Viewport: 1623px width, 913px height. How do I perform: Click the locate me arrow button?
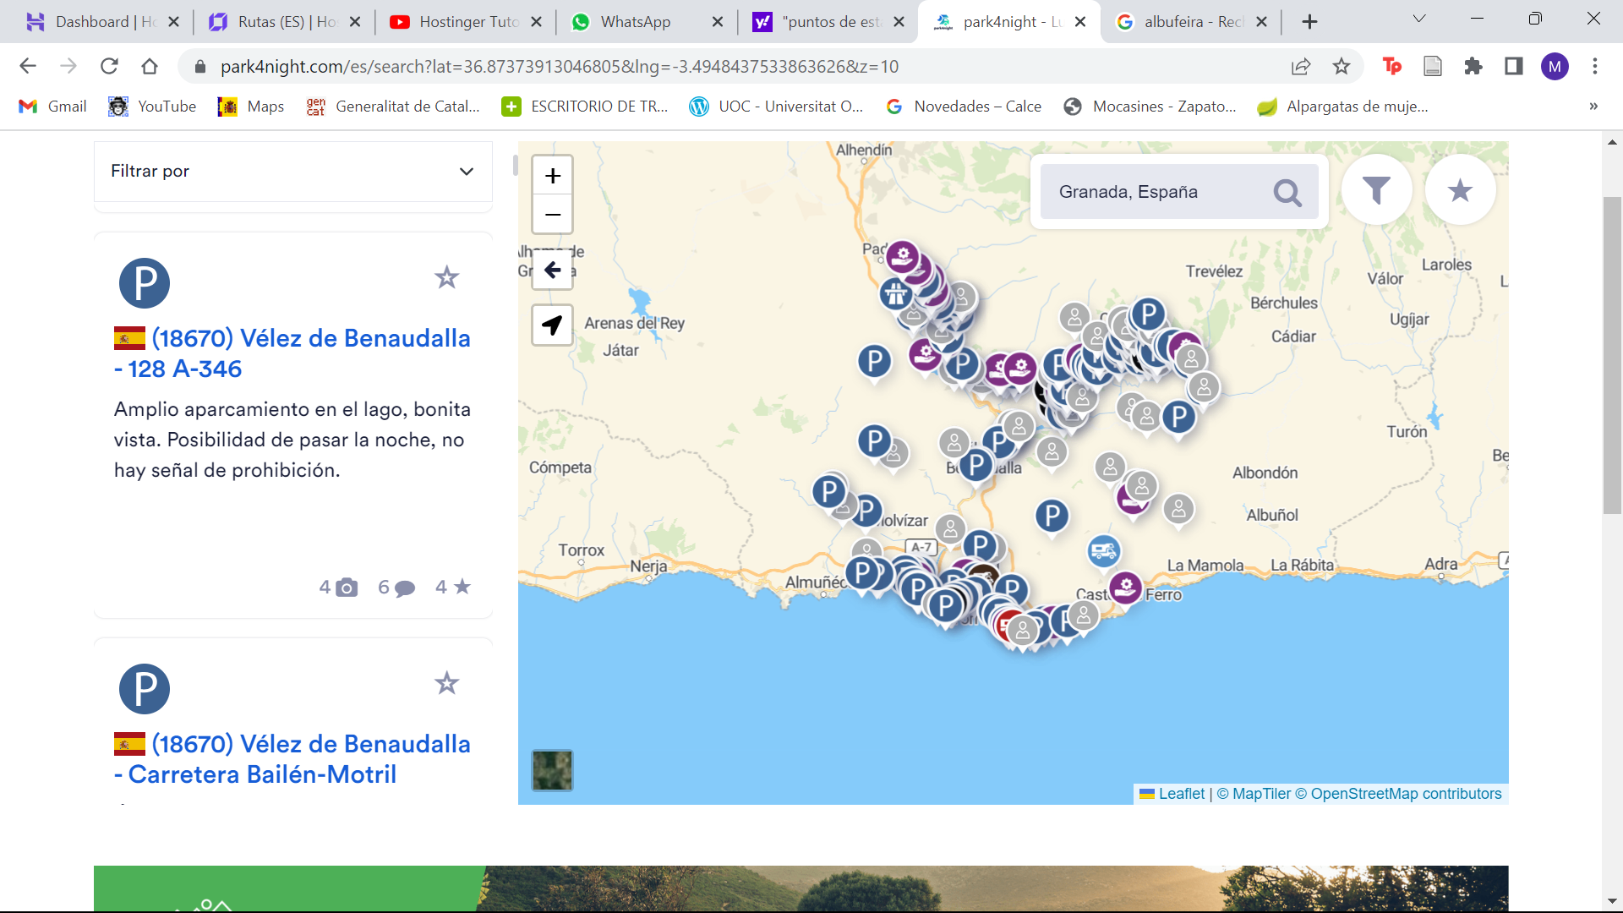tap(552, 325)
